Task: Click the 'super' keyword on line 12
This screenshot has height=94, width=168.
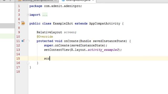Action: 48,45
